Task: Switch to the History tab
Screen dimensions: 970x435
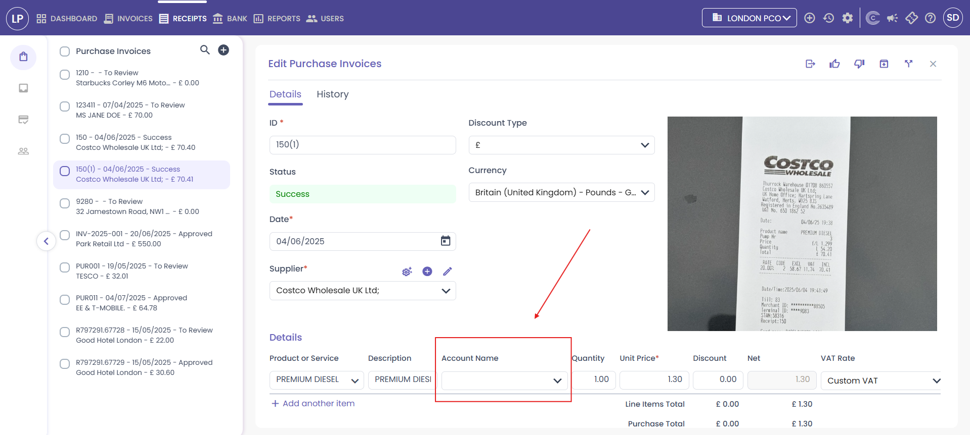Action: pos(332,94)
